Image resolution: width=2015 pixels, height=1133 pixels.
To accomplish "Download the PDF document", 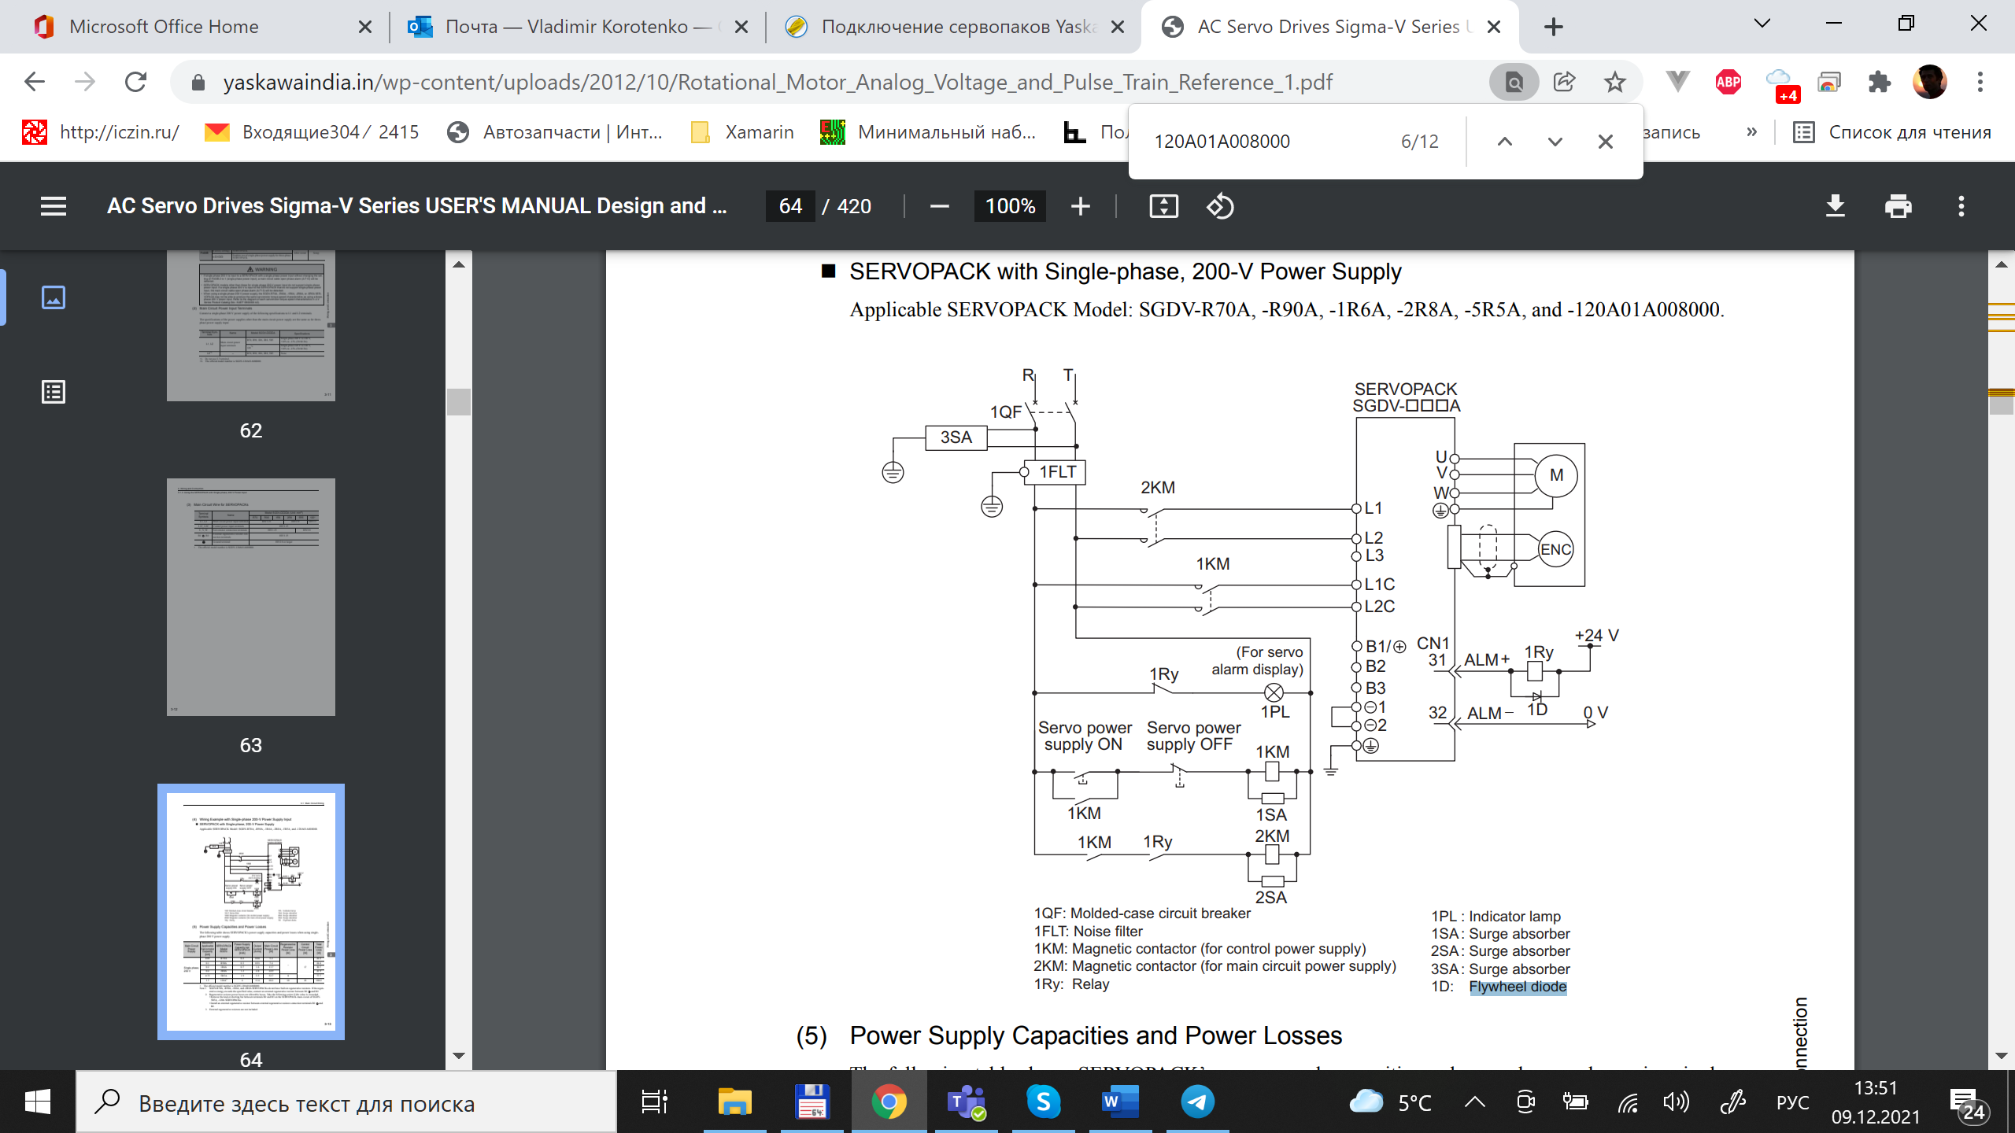I will 1835,206.
